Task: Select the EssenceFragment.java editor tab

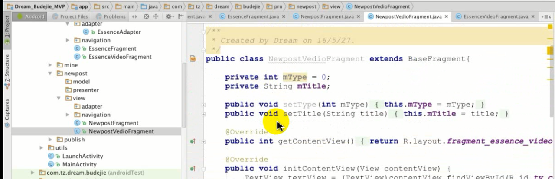Action: click(x=253, y=16)
